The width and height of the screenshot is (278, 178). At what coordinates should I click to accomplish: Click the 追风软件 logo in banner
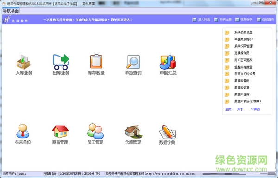(15, 19)
